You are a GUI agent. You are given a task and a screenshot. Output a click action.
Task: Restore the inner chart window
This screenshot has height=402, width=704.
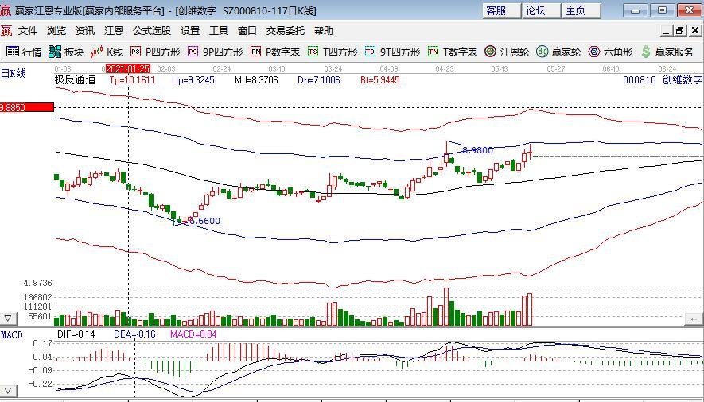680,30
